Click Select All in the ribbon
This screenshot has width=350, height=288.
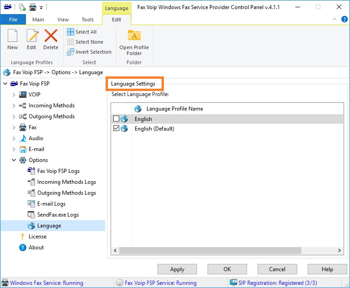pyautogui.click(x=81, y=32)
